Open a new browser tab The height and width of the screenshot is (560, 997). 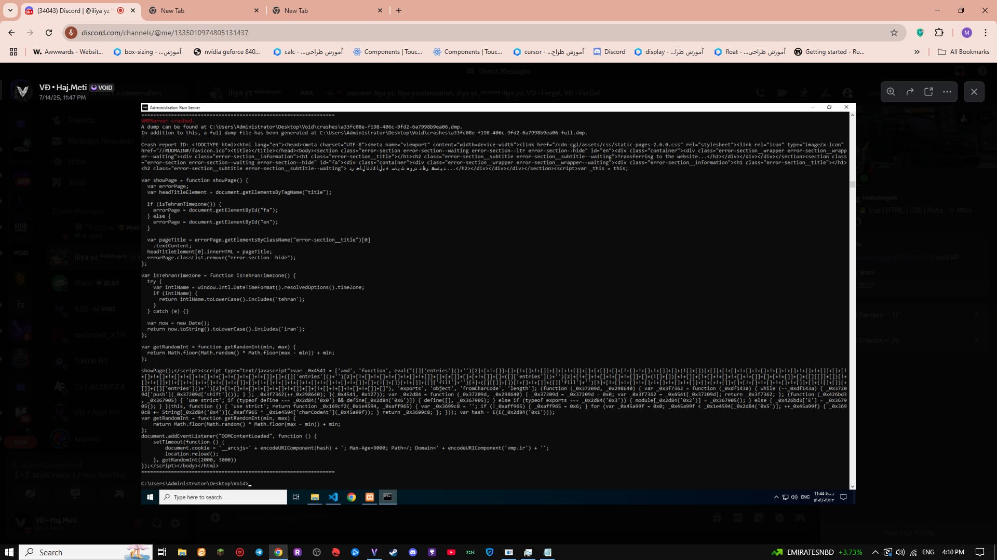point(399,10)
